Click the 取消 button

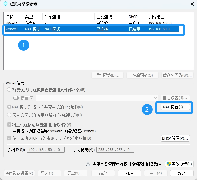[x=129, y=173]
